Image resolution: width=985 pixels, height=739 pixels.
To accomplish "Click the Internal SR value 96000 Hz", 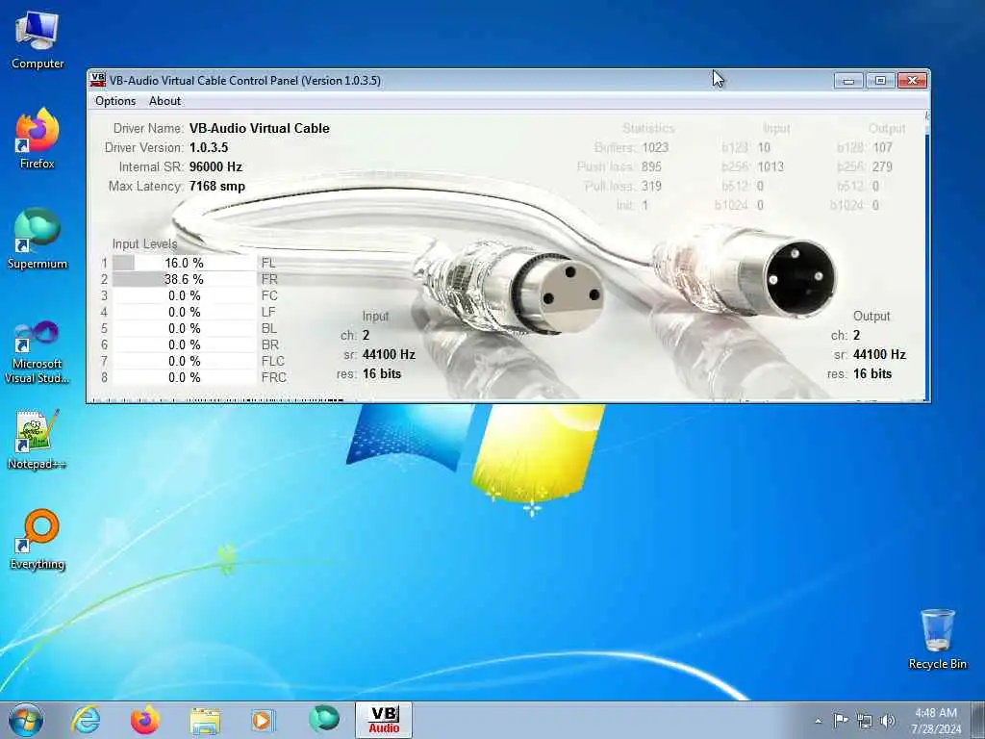I will (x=215, y=166).
